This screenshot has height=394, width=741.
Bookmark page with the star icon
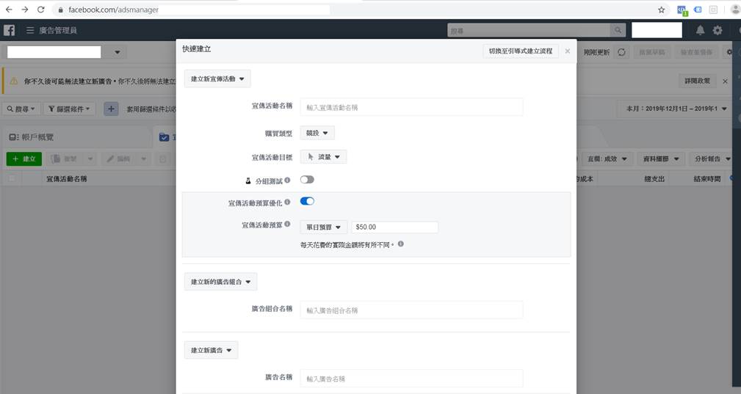point(661,10)
